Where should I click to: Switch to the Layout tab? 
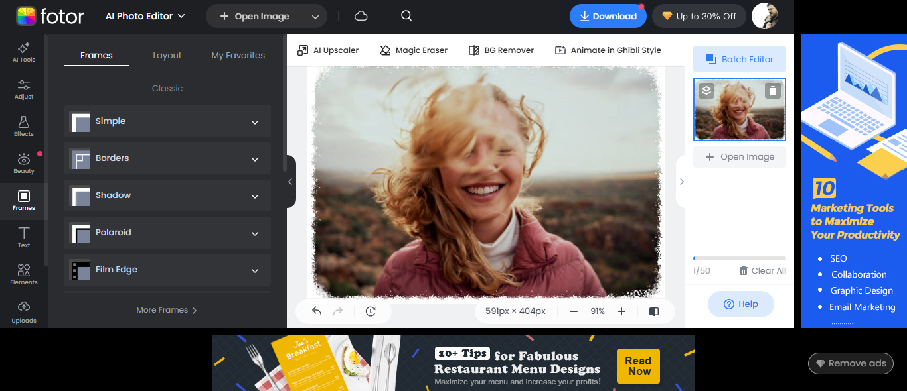click(x=167, y=55)
